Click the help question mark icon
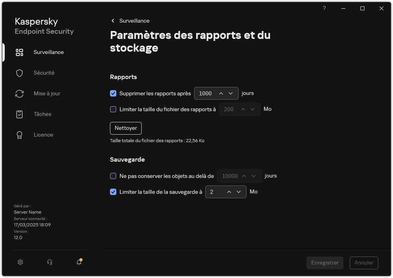This screenshot has height=278, width=393. coord(324,8)
